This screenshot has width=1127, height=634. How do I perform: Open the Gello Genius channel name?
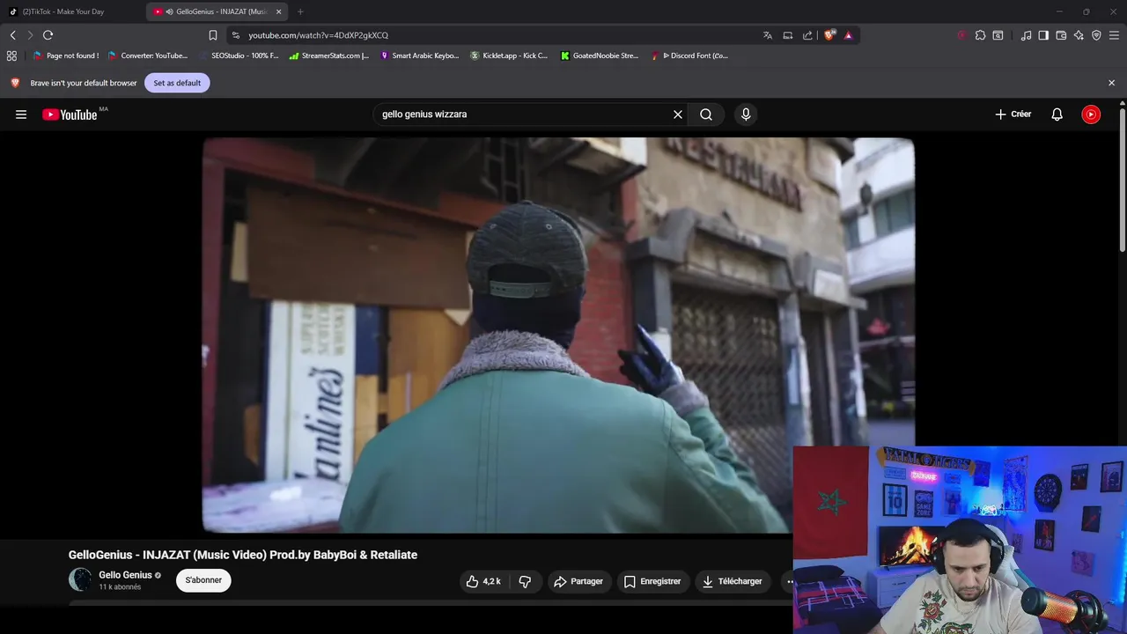click(x=125, y=575)
